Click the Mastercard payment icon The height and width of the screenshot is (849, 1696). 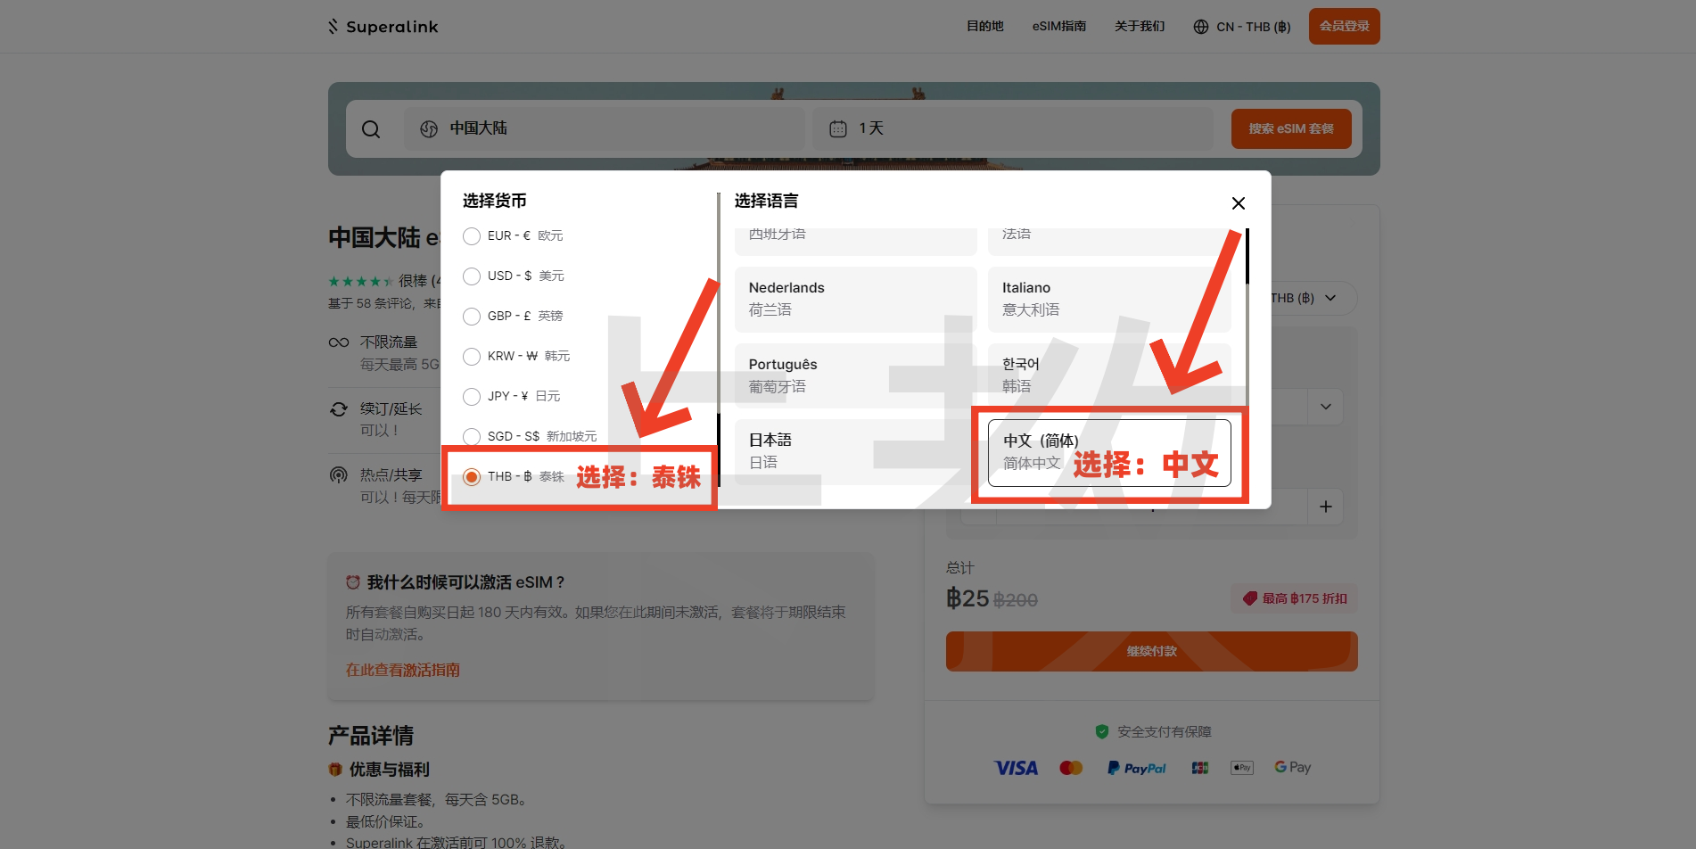click(1071, 767)
